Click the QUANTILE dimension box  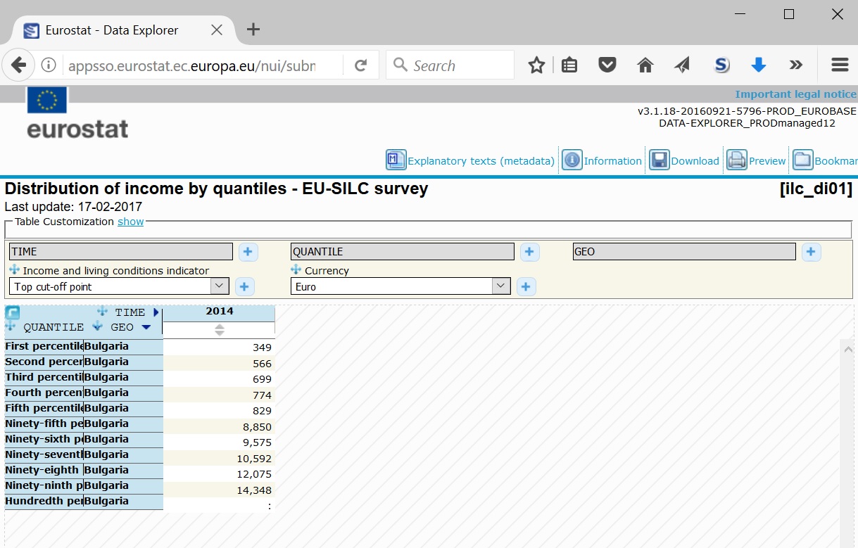(402, 251)
